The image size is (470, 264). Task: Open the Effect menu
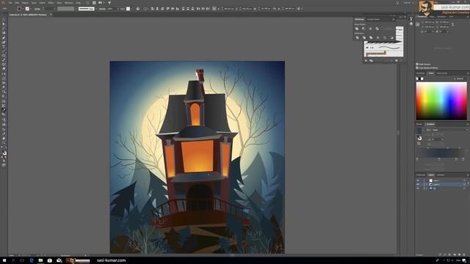point(51,3)
